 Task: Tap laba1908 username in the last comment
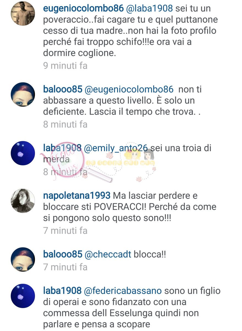[62, 290]
